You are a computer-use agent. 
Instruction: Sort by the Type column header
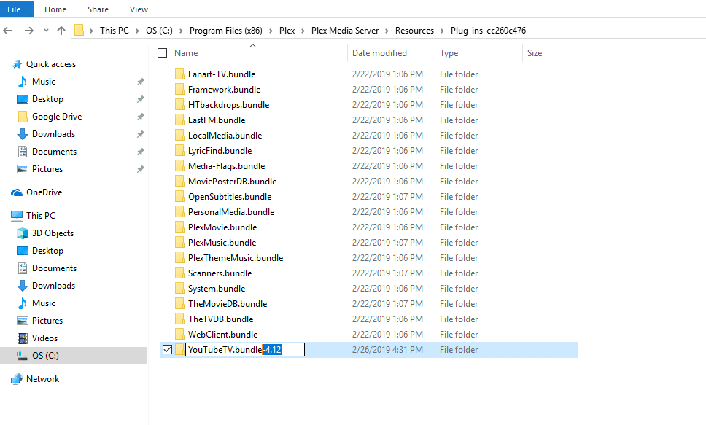(x=449, y=53)
